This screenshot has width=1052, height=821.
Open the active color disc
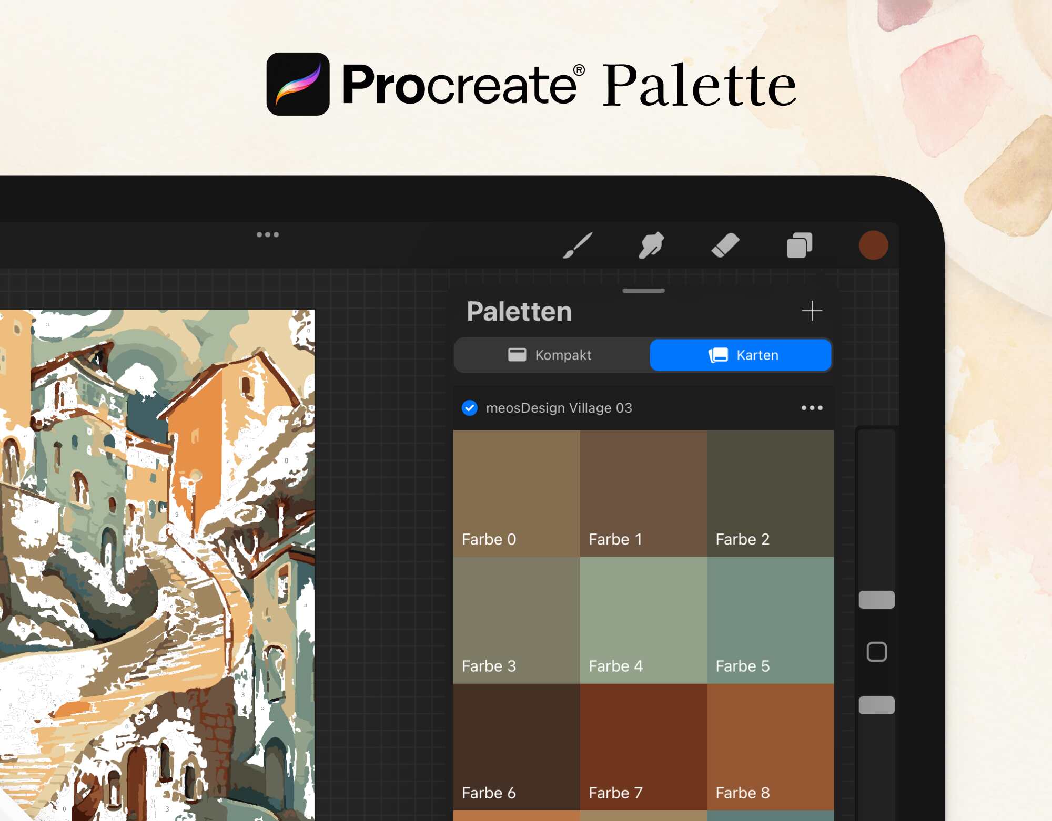873,245
